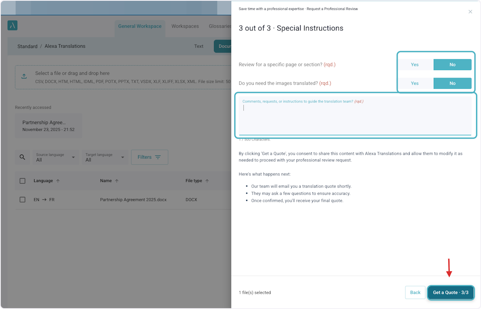Open the Workspaces tab

pyautogui.click(x=185, y=26)
